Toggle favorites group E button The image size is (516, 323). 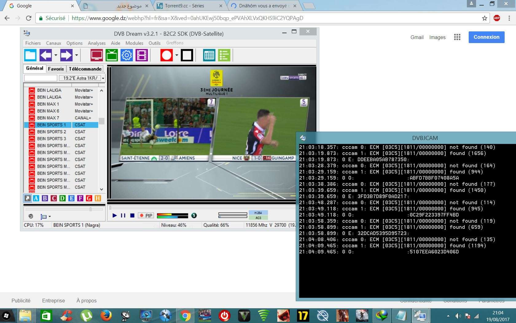pyautogui.click(x=71, y=198)
